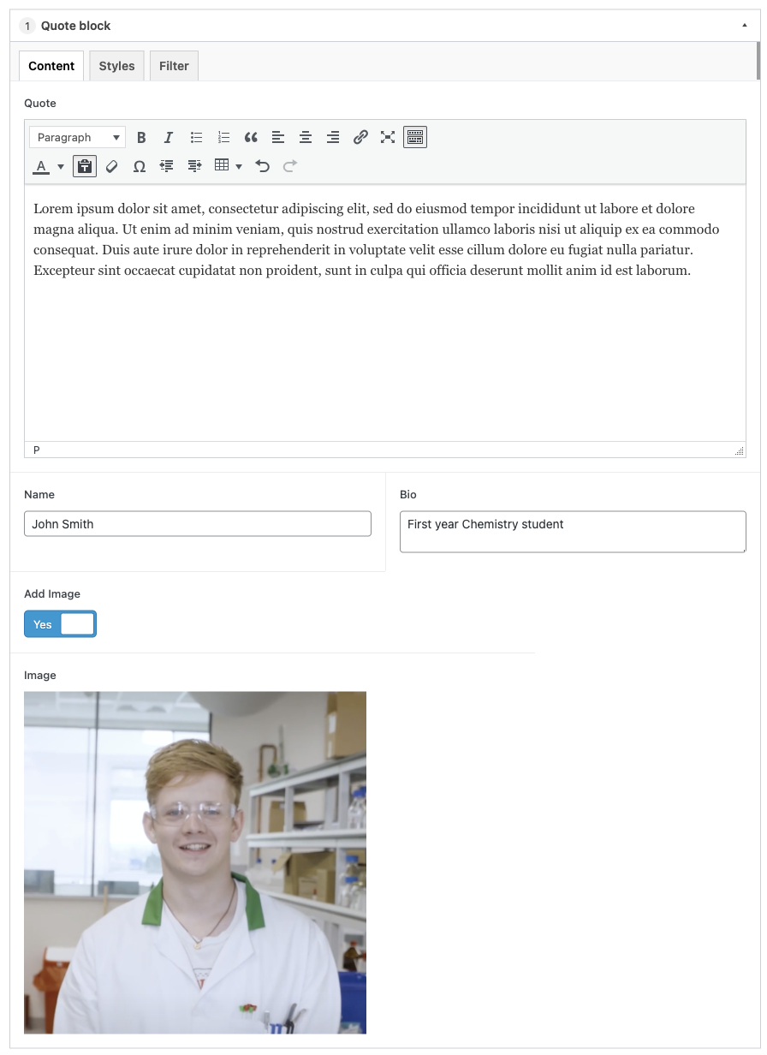This screenshot has height=1055, width=767.
Task: Open the table dropdown arrow
Action: click(239, 166)
